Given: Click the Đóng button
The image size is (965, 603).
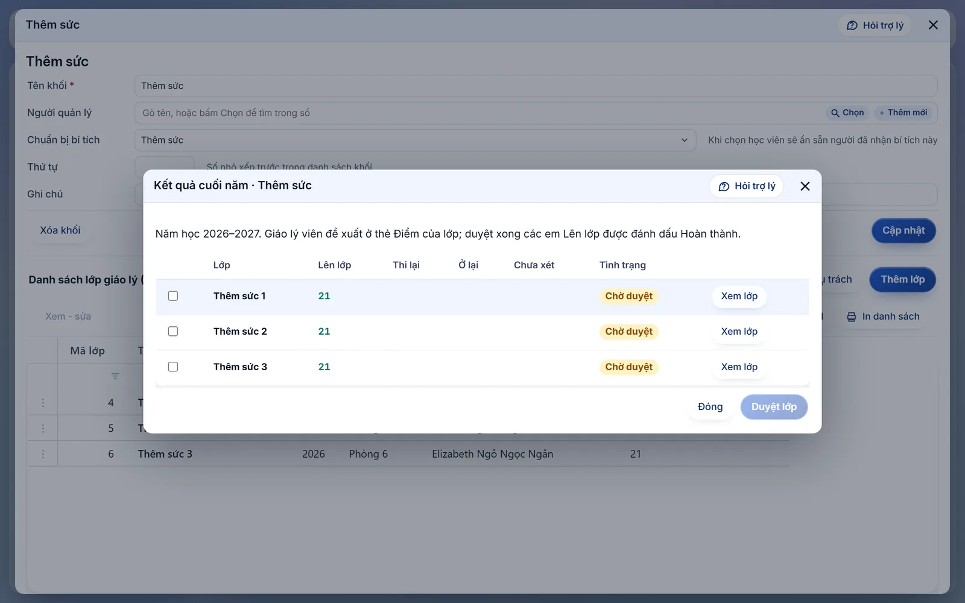Looking at the screenshot, I should pyautogui.click(x=710, y=407).
